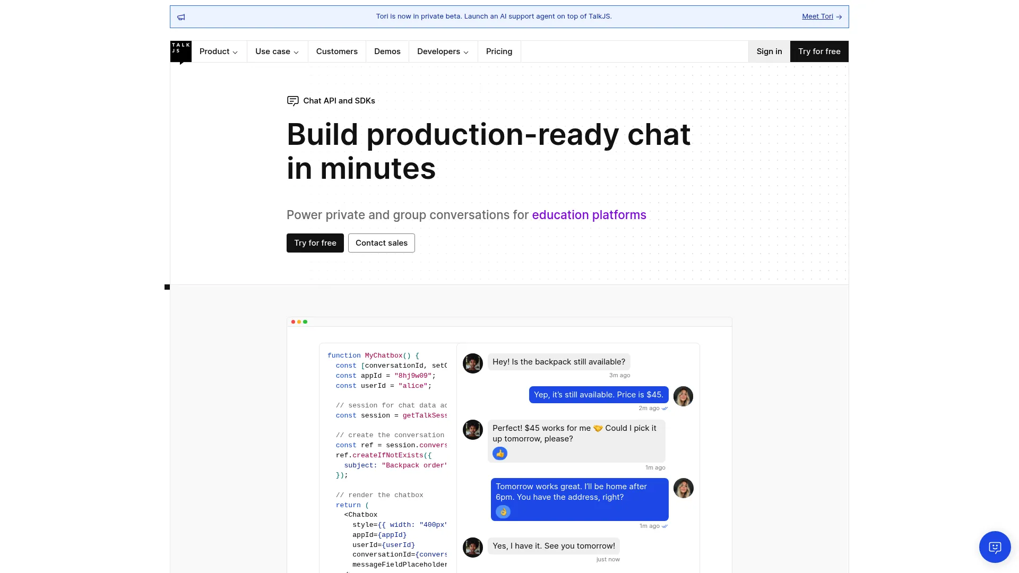Click the 'ref.createIfNotExists({' code line
1019x573 pixels.
point(383,455)
